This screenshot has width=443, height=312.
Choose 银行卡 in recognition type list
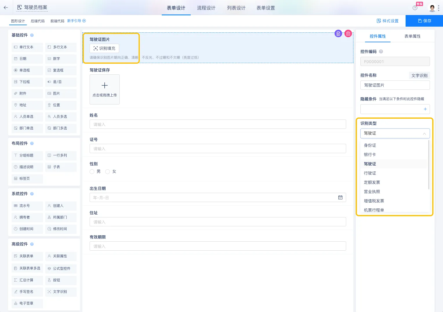[394, 155]
